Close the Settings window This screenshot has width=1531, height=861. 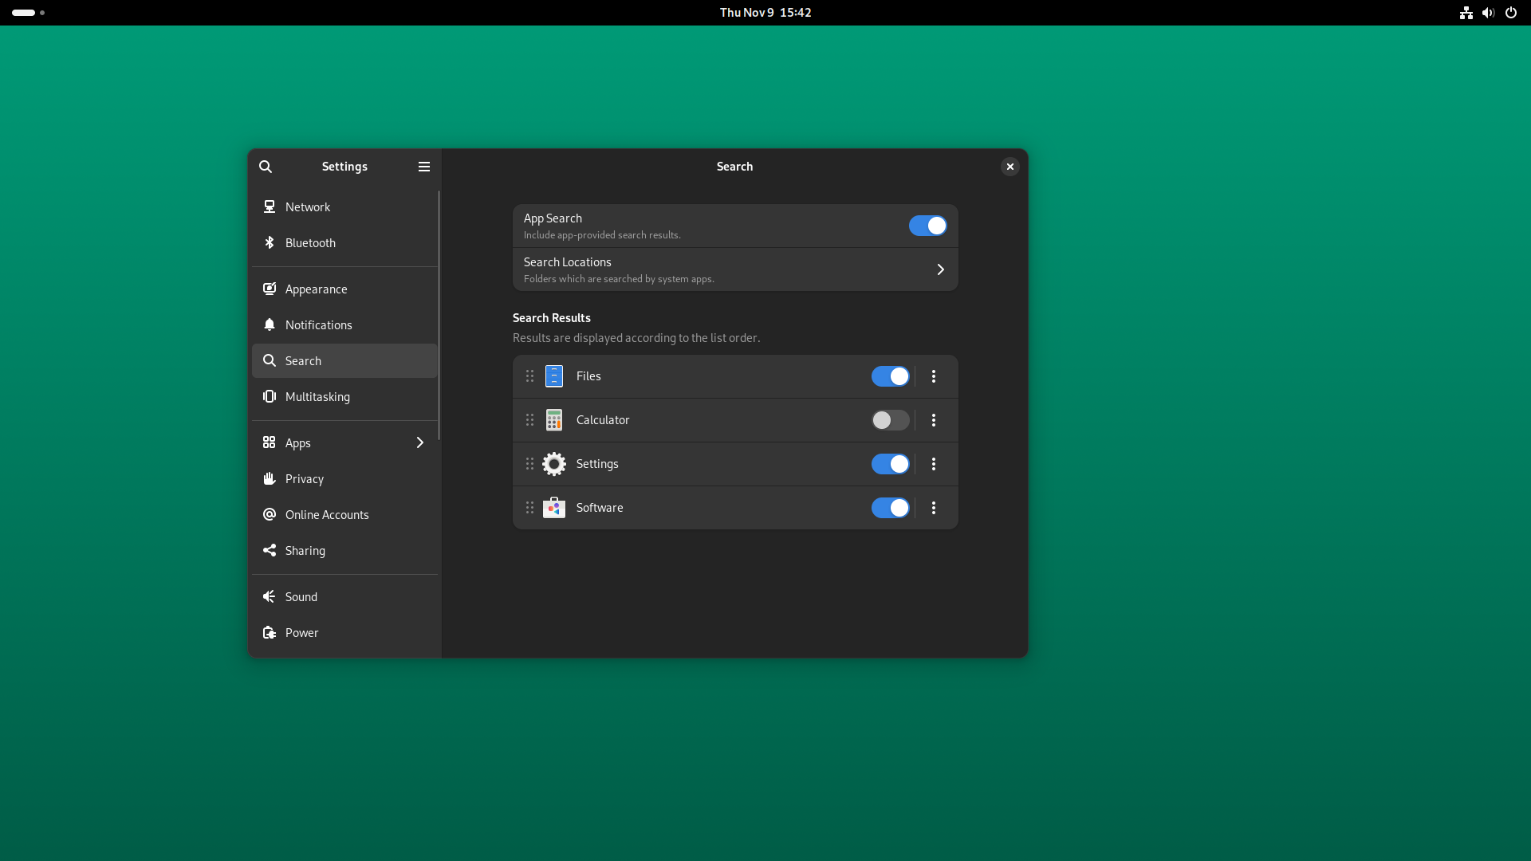(1010, 167)
